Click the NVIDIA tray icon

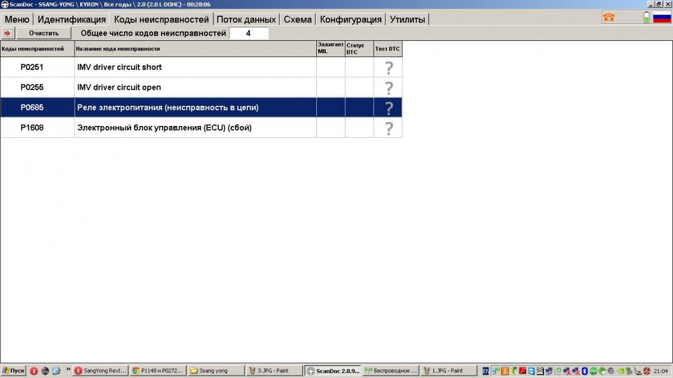click(x=620, y=371)
